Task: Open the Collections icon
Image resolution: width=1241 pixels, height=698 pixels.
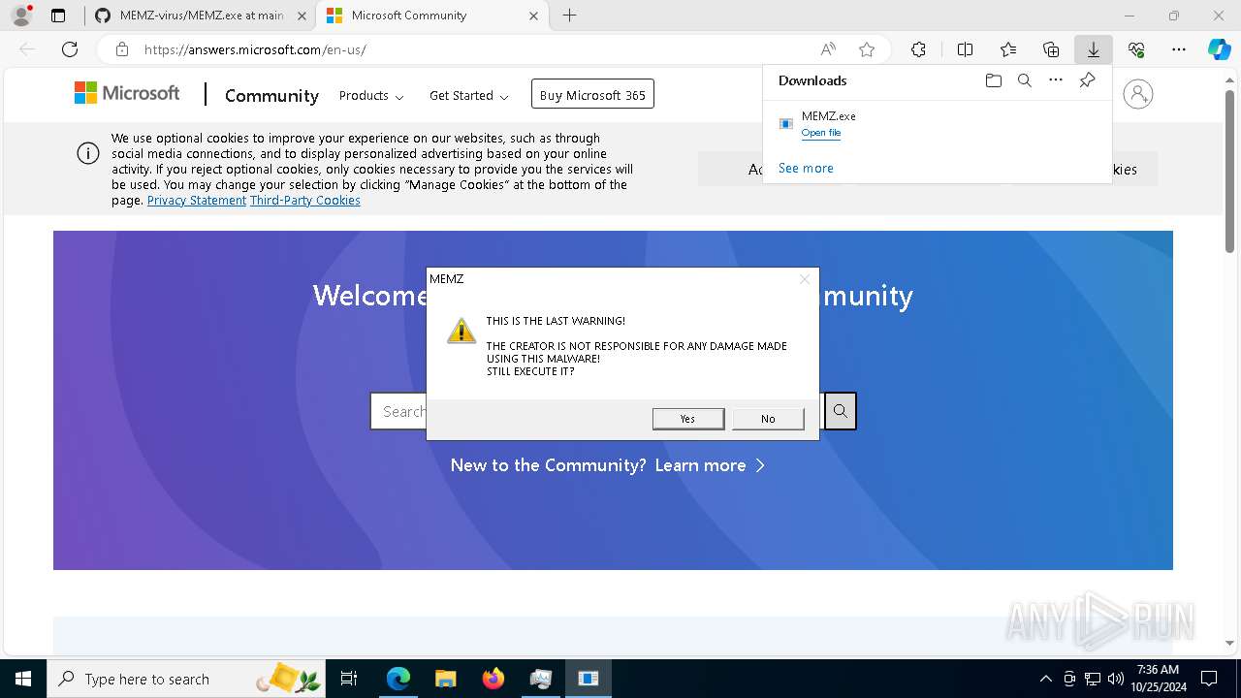Action: tap(1051, 49)
